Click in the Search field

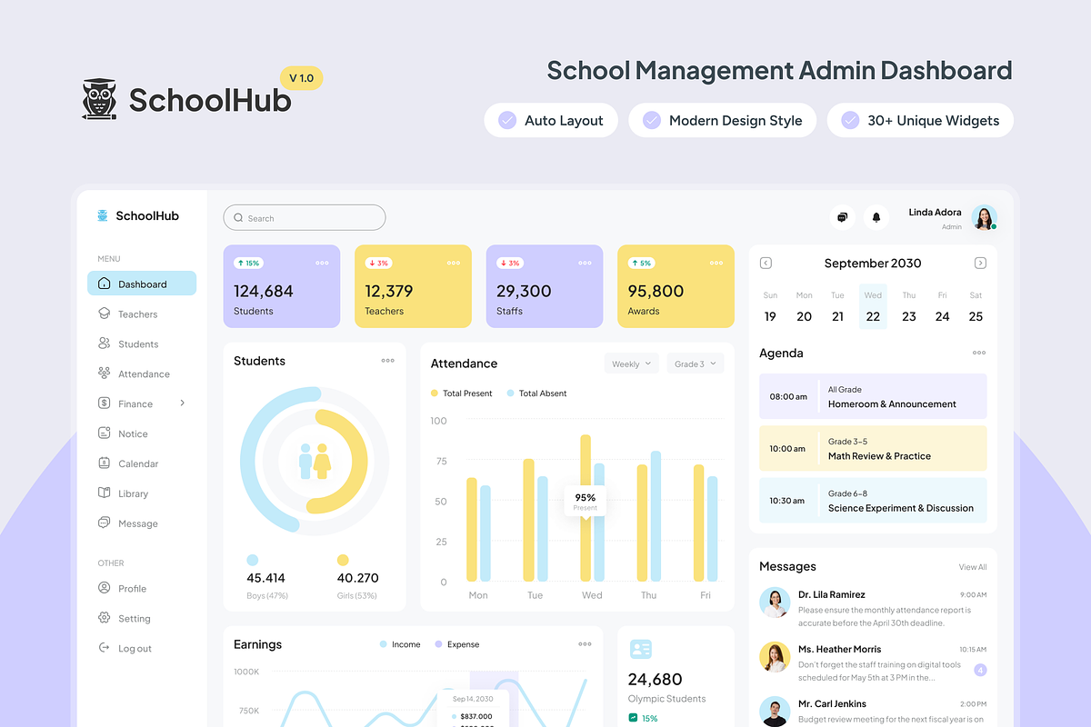click(305, 218)
